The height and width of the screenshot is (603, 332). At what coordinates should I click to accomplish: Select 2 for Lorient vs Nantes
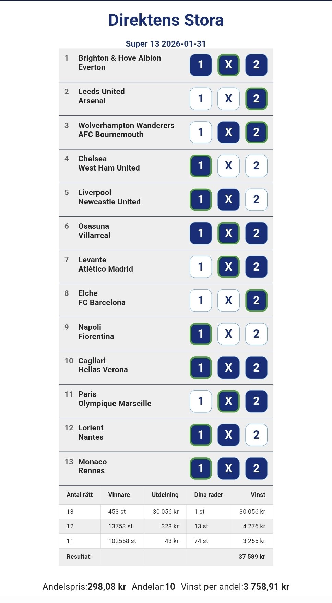coord(256,435)
